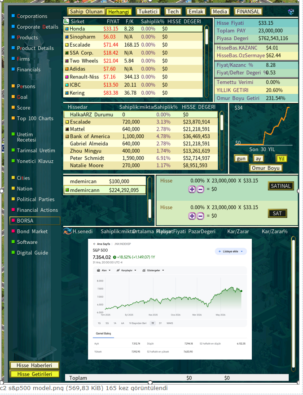This screenshot has height=395, width=303.
Task: Click the SAT sell button
Action: tap(277, 214)
